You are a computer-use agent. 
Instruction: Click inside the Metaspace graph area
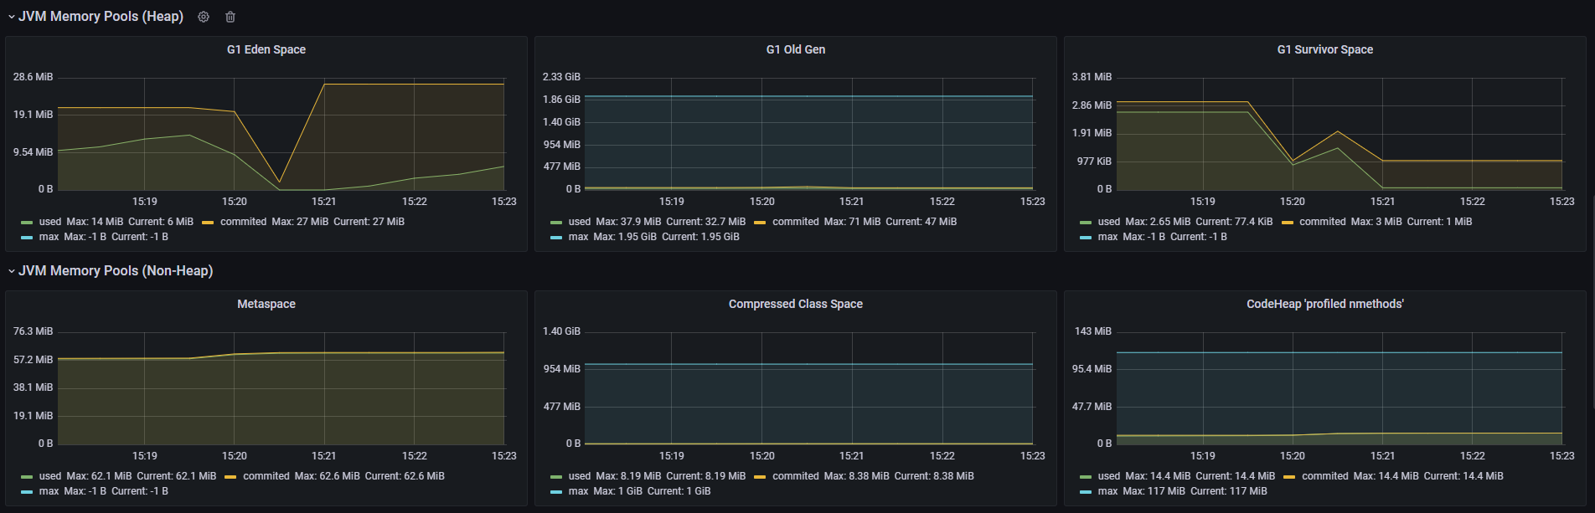tap(281, 388)
